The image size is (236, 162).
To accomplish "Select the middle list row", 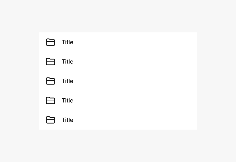I will (118, 81).
